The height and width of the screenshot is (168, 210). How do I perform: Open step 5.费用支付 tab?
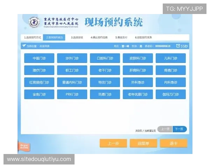(121, 37)
